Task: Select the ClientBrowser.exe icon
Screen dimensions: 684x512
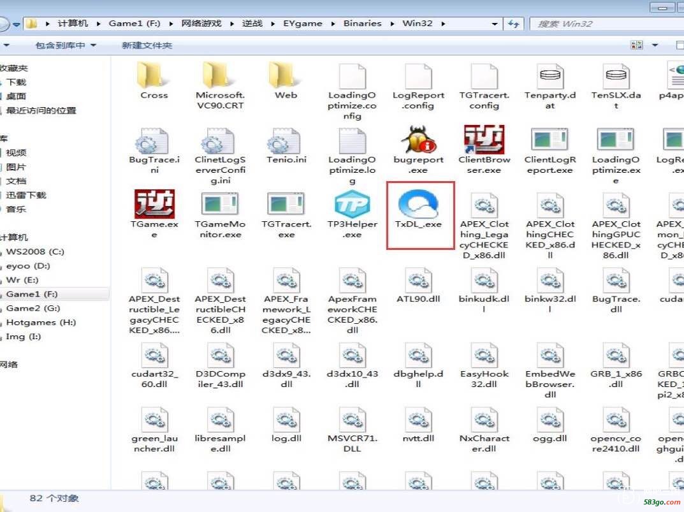Action: point(484,140)
